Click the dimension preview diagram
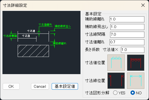 pos(41,43)
